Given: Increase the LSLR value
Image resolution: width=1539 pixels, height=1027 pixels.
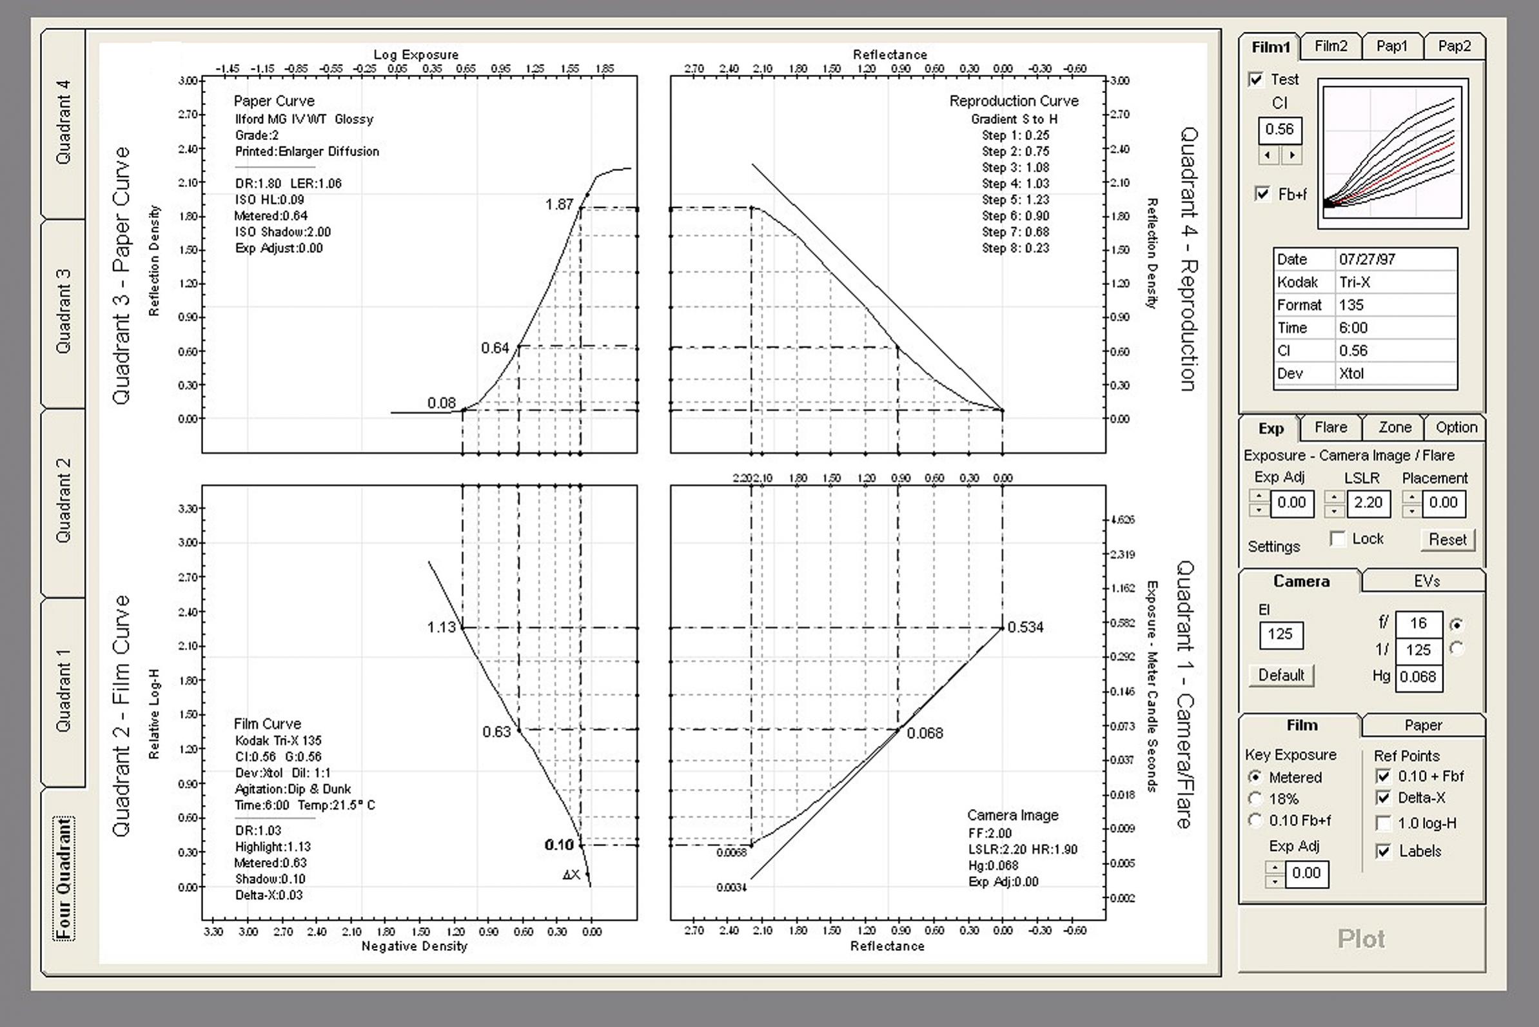Looking at the screenshot, I should [x=1334, y=497].
